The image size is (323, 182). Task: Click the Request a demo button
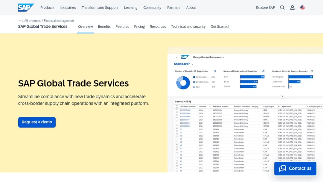(x=37, y=122)
